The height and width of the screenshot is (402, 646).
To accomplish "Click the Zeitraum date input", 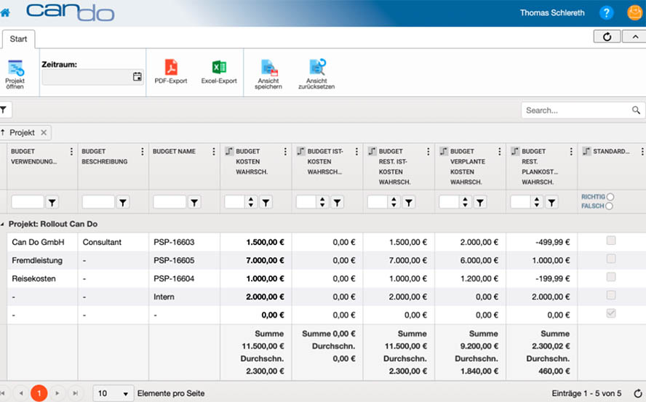I will pyautogui.click(x=87, y=76).
